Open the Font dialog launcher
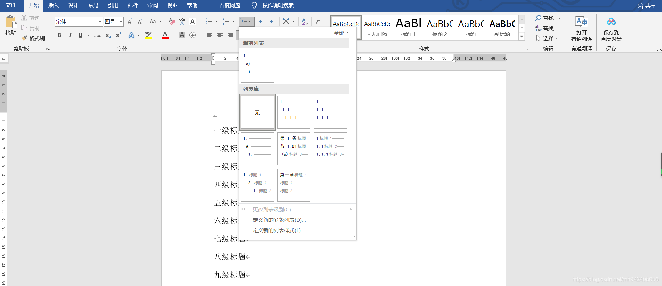This screenshot has width=662, height=286. click(197, 49)
